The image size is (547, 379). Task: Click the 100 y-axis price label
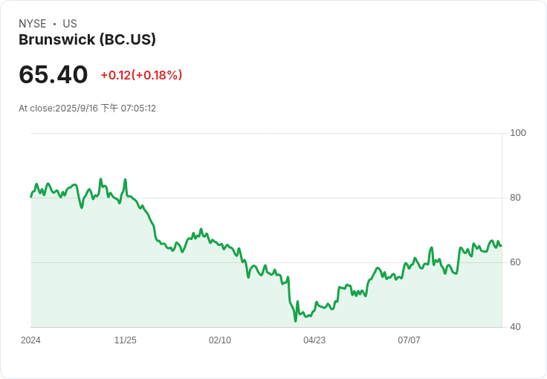click(517, 133)
